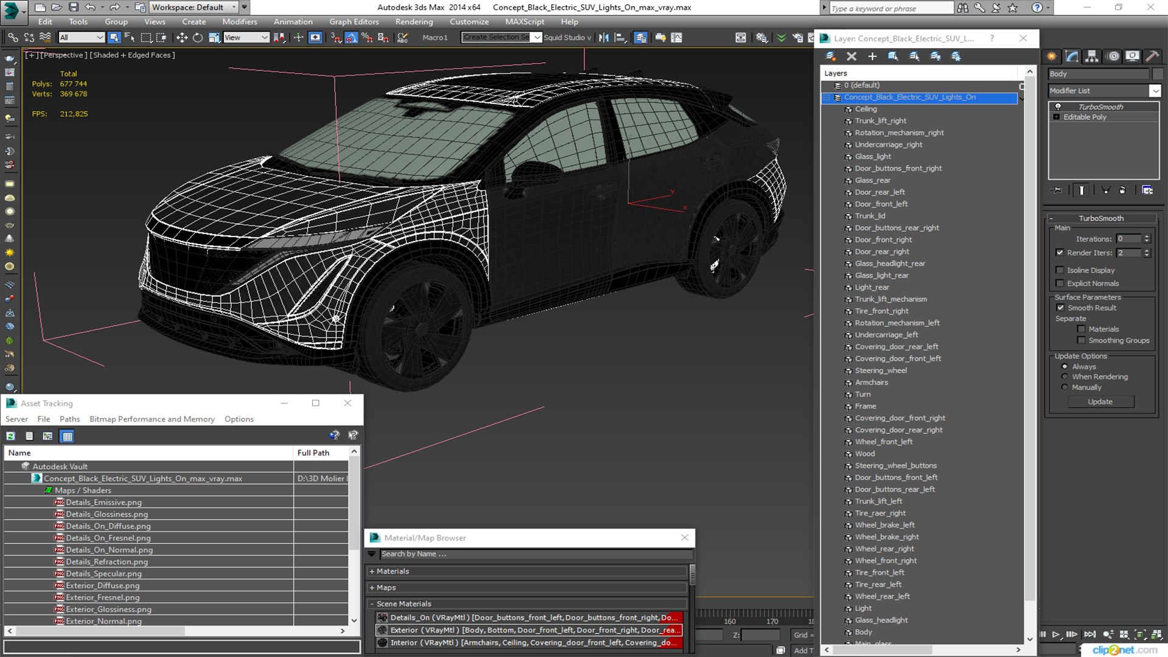Enable Separate by Smoothing Groups checkbox
This screenshot has width=1168, height=657.
1081,341
